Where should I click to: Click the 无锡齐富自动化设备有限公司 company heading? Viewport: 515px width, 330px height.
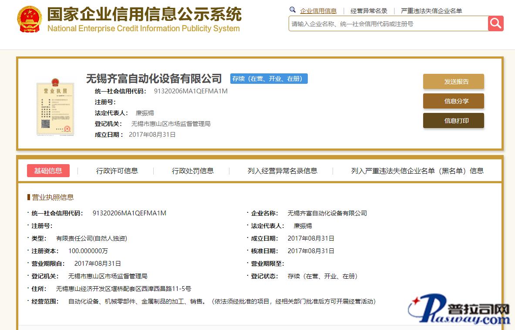(154, 79)
